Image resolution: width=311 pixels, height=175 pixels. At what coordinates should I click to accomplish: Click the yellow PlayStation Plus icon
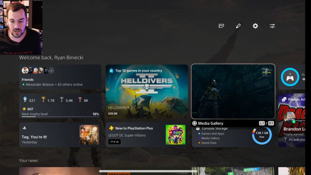(x=111, y=128)
